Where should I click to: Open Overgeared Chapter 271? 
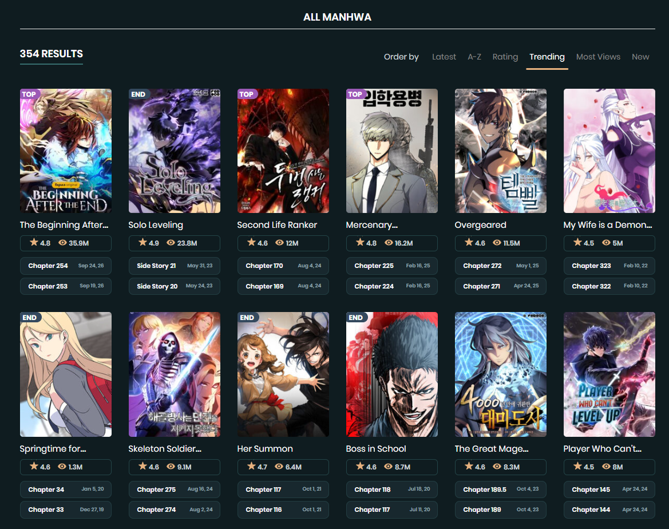tap(501, 286)
